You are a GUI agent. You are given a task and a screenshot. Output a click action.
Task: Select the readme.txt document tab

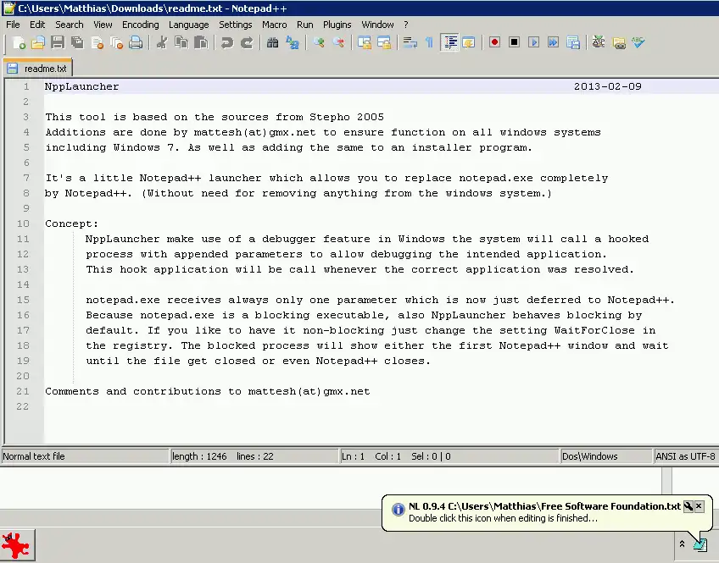pos(37,69)
